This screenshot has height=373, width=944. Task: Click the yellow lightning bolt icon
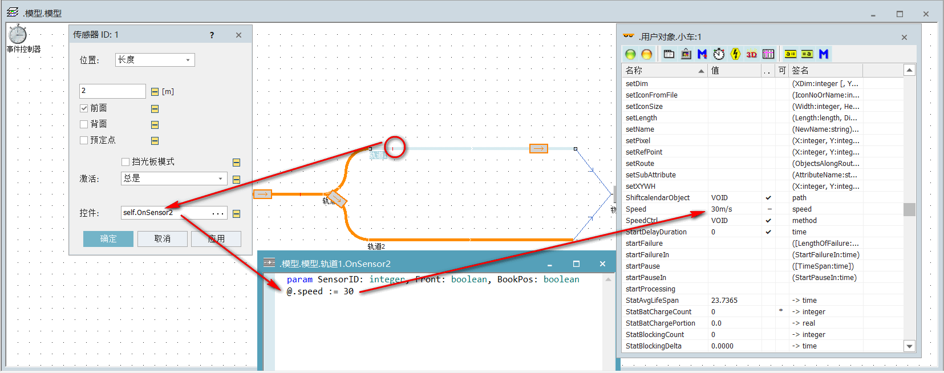pyautogui.click(x=735, y=54)
